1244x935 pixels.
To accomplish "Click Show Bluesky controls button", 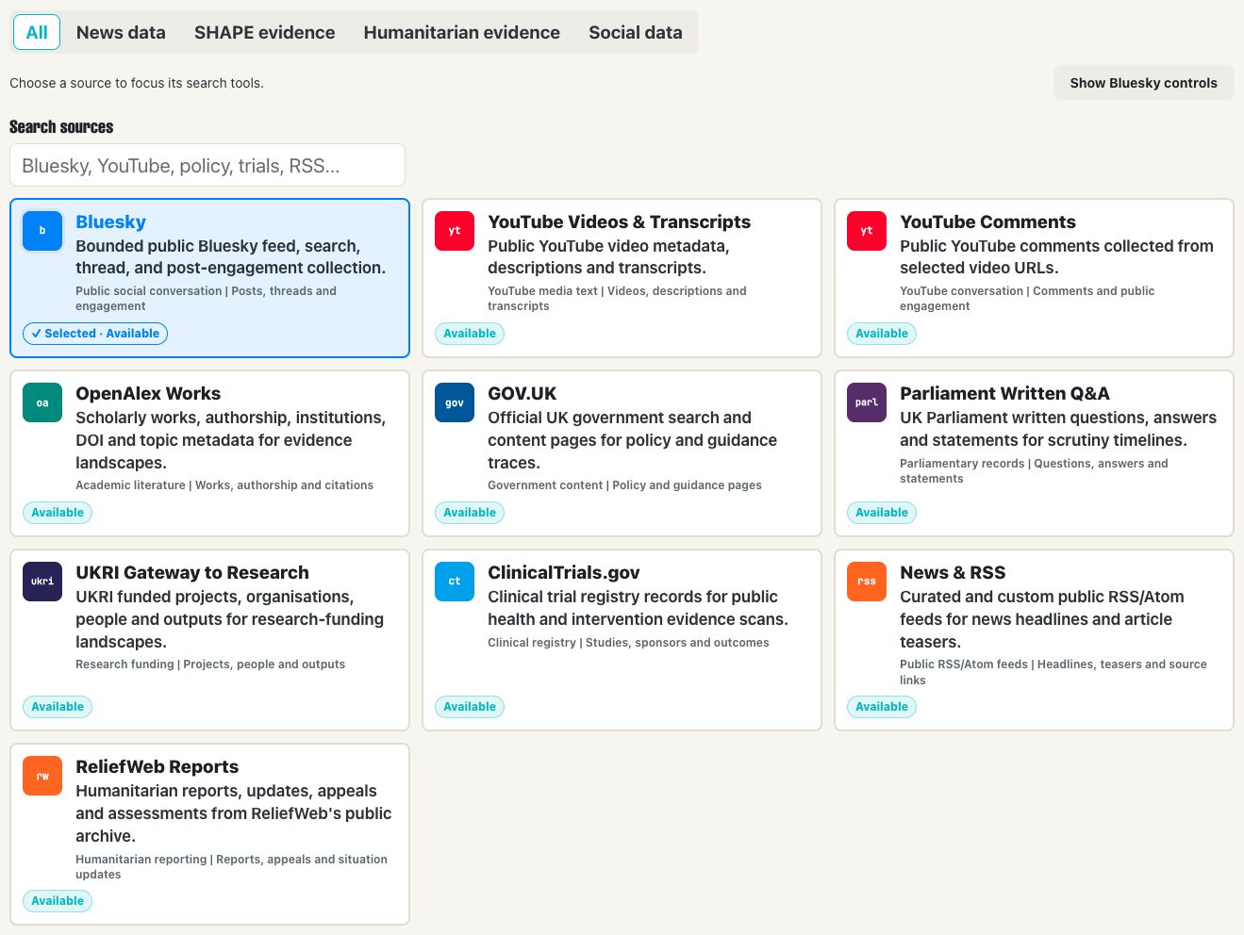I will click(1143, 83).
